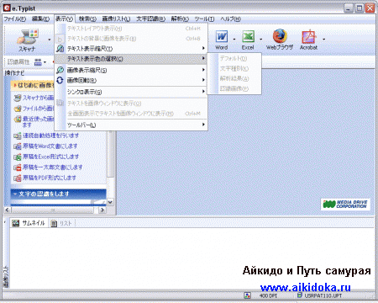Switch to the サムネイル tab

[29, 223]
